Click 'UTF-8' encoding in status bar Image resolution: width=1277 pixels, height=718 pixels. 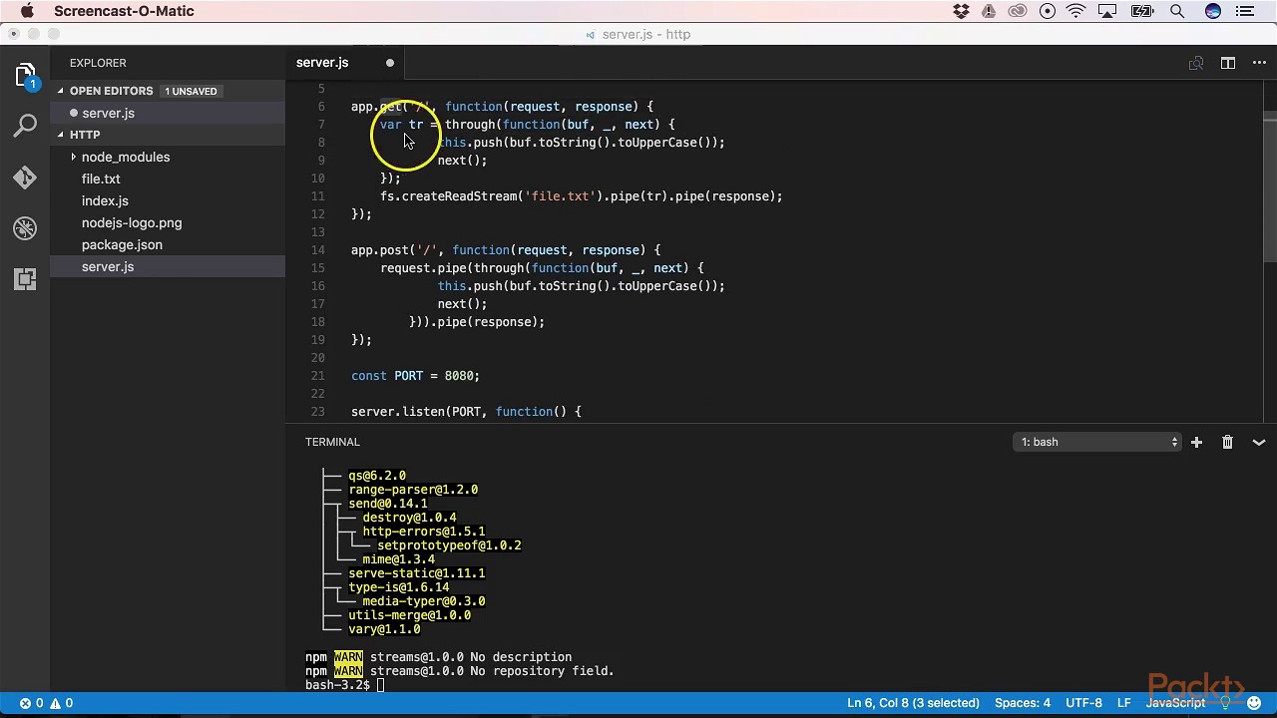click(x=1083, y=703)
